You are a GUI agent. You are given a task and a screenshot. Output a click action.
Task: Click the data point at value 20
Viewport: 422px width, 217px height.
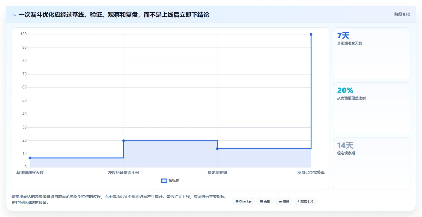click(124, 141)
